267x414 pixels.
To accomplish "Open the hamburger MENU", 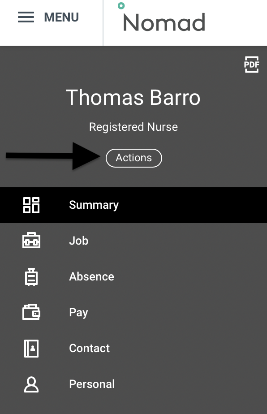I will point(26,17).
